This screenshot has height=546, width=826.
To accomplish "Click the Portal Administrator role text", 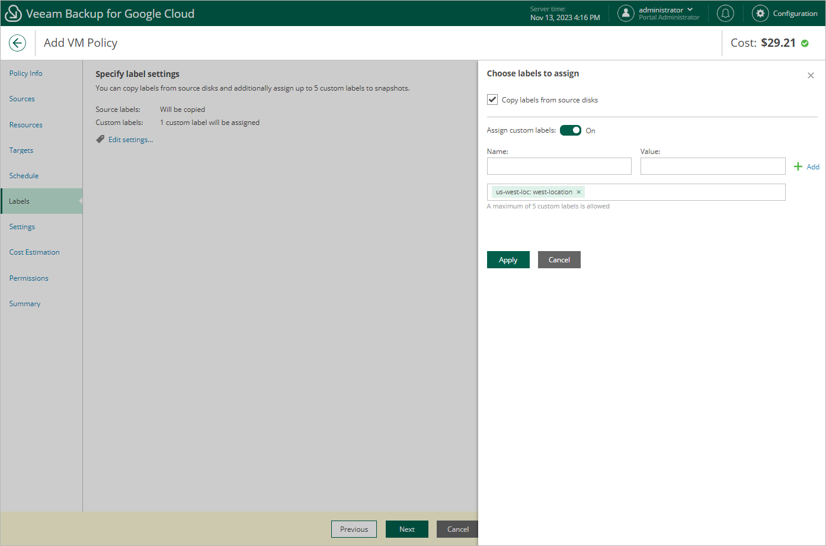I will [669, 18].
